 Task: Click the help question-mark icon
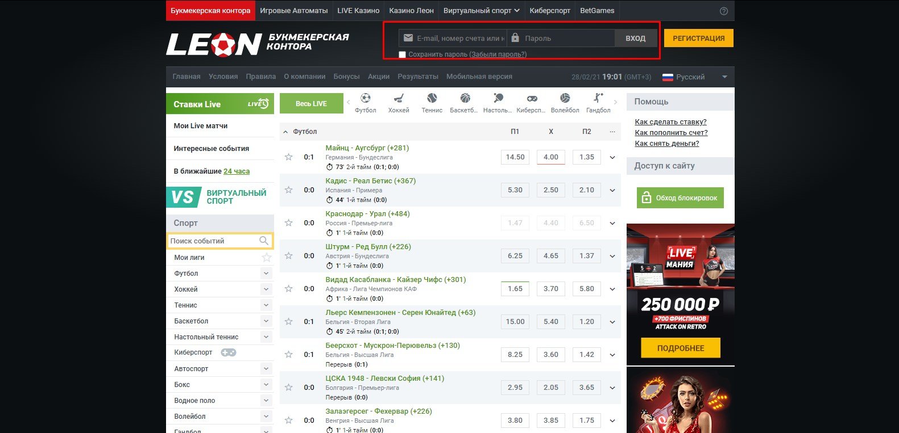[724, 11]
